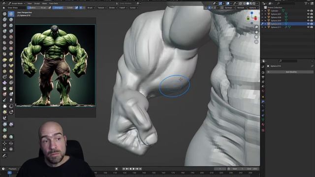Select the Scale transform tool

(x=4, y=149)
